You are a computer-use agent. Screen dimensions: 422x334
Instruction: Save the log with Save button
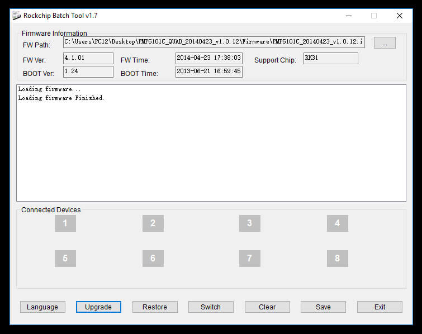click(x=323, y=307)
